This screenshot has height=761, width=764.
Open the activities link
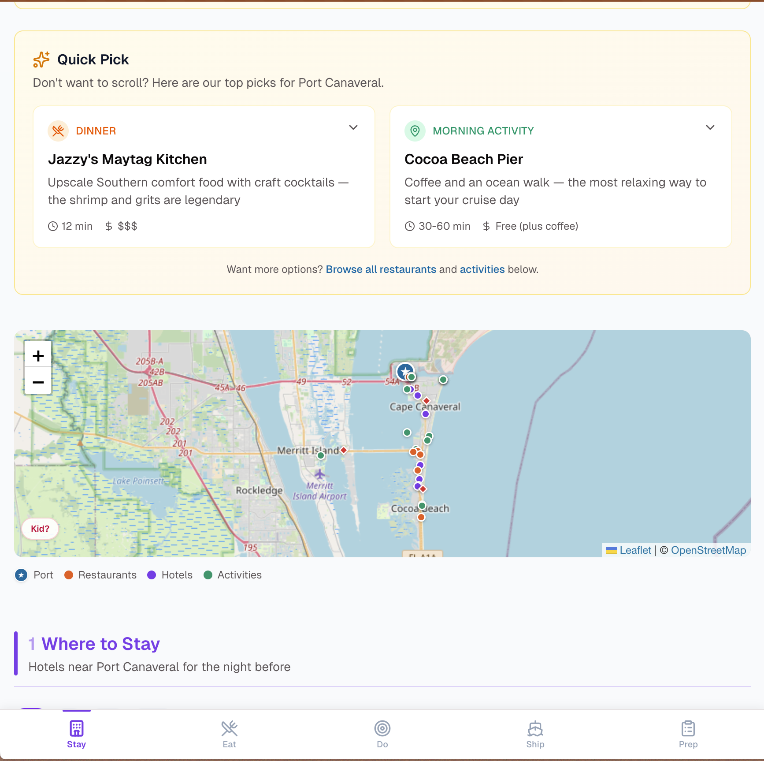pos(482,269)
